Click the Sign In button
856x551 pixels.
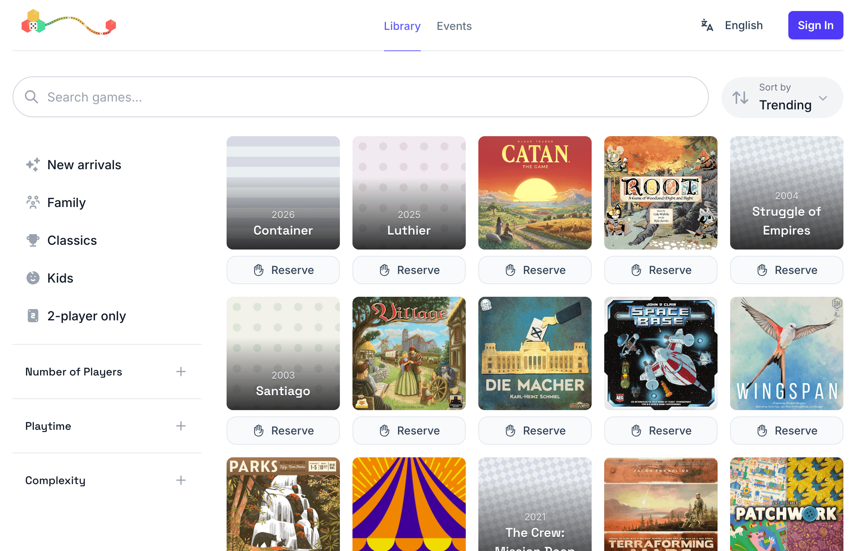coord(815,25)
